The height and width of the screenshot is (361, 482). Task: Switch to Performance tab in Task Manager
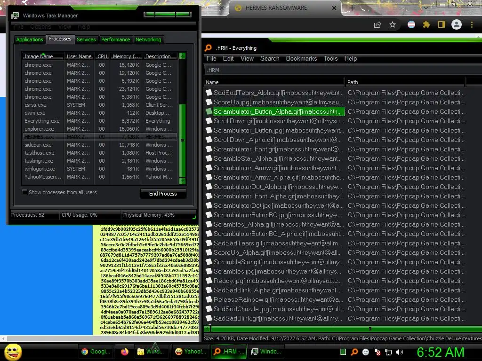(116, 39)
